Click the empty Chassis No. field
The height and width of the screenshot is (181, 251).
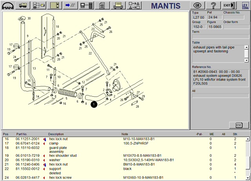click(234, 17)
